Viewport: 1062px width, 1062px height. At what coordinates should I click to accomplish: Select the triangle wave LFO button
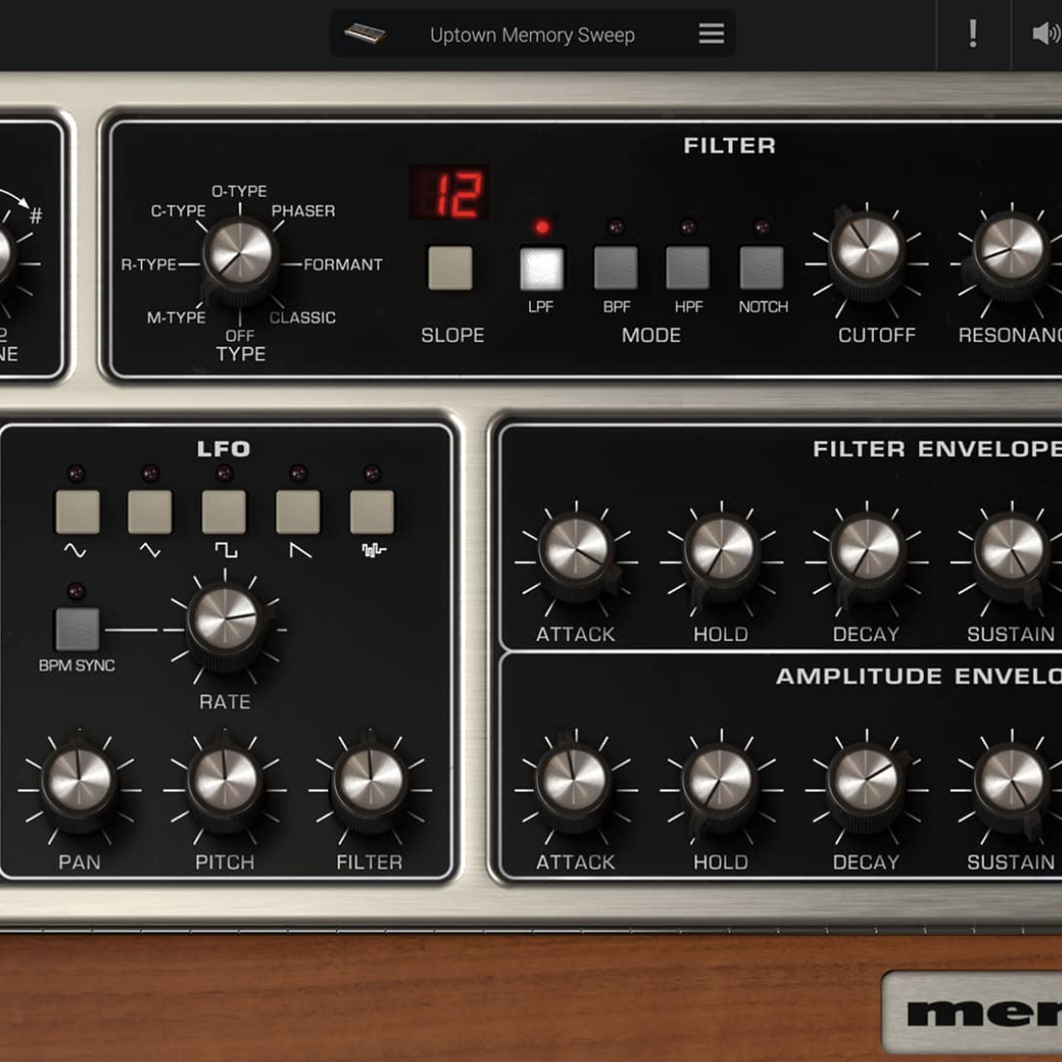(150, 512)
